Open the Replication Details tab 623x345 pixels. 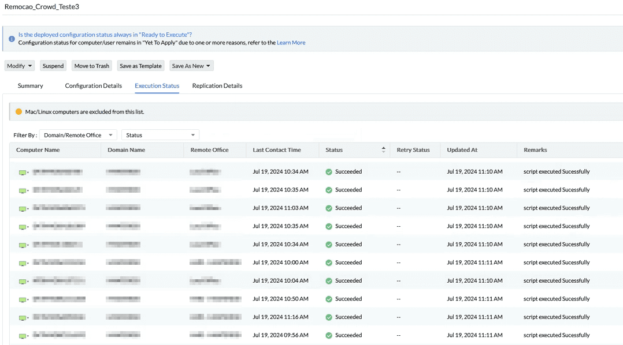[217, 86]
